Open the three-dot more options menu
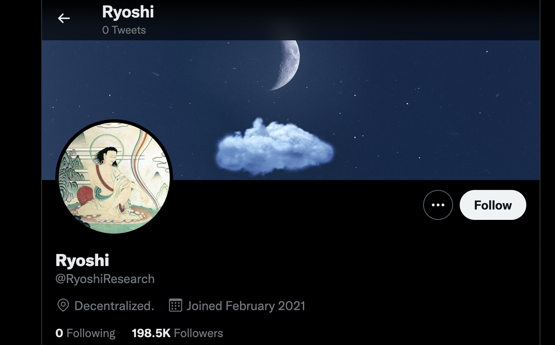The height and width of the screenshot is (345, 555). (x=438, y=205)
